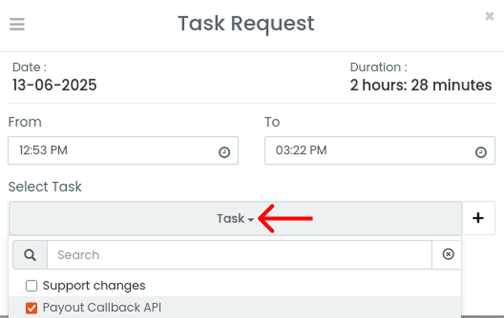Screen dimensions: 504x318
Task: Click the Duration 2 hours 28 minutes text
Action: (x=421, y=86)
